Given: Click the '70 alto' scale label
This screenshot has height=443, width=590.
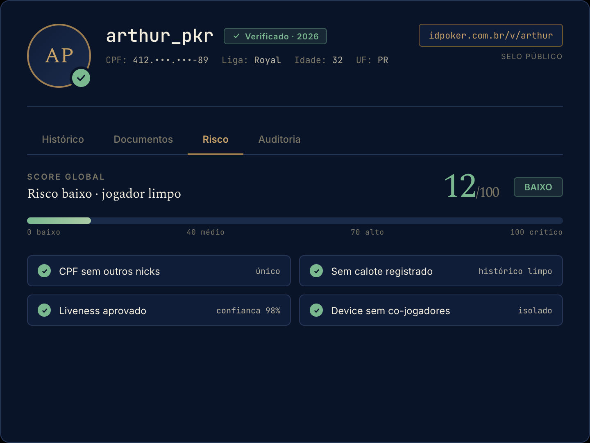Looking at the screenshot, I should click(368, 232).
